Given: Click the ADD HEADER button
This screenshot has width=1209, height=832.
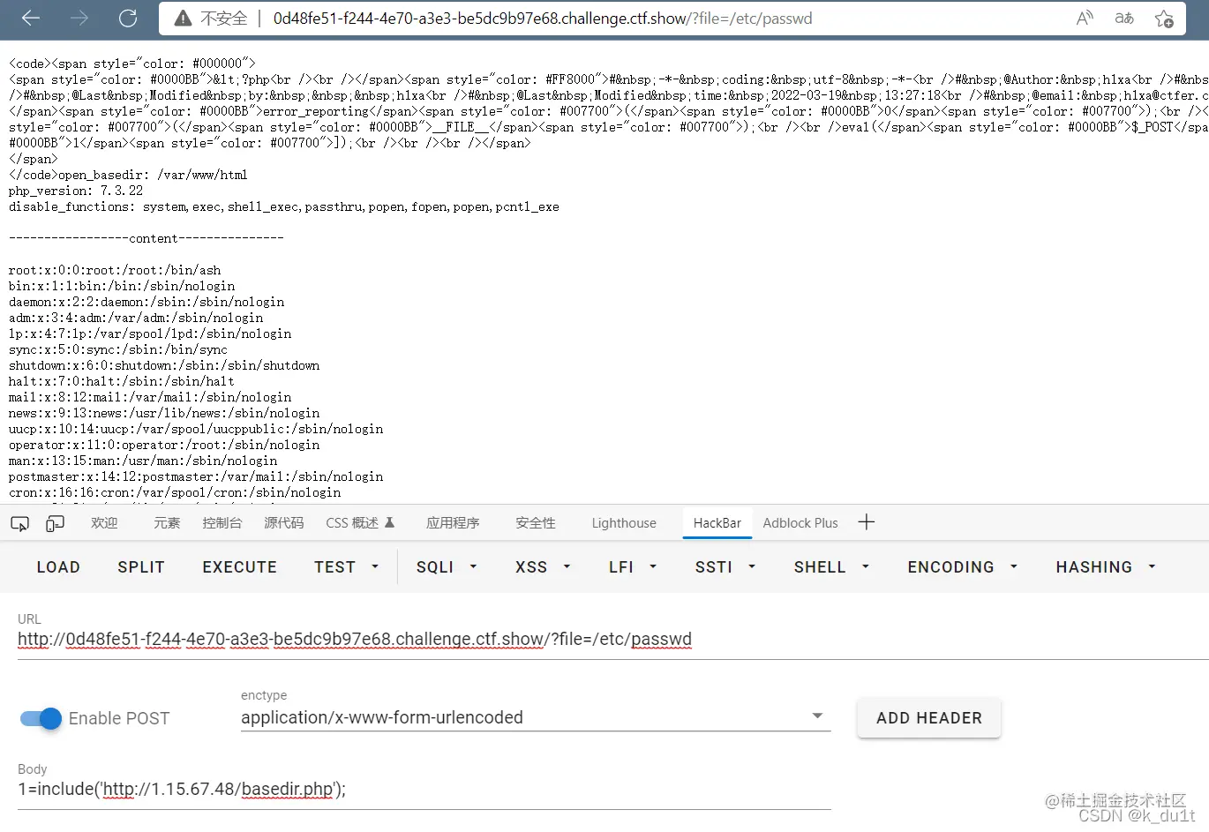Looking at the screenshot, I should pos(928,718).
